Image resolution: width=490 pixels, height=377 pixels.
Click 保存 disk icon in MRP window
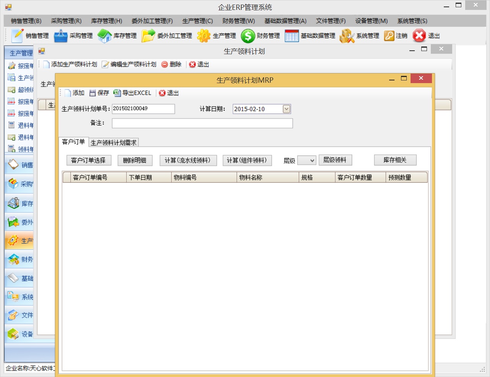pos(92,93)
